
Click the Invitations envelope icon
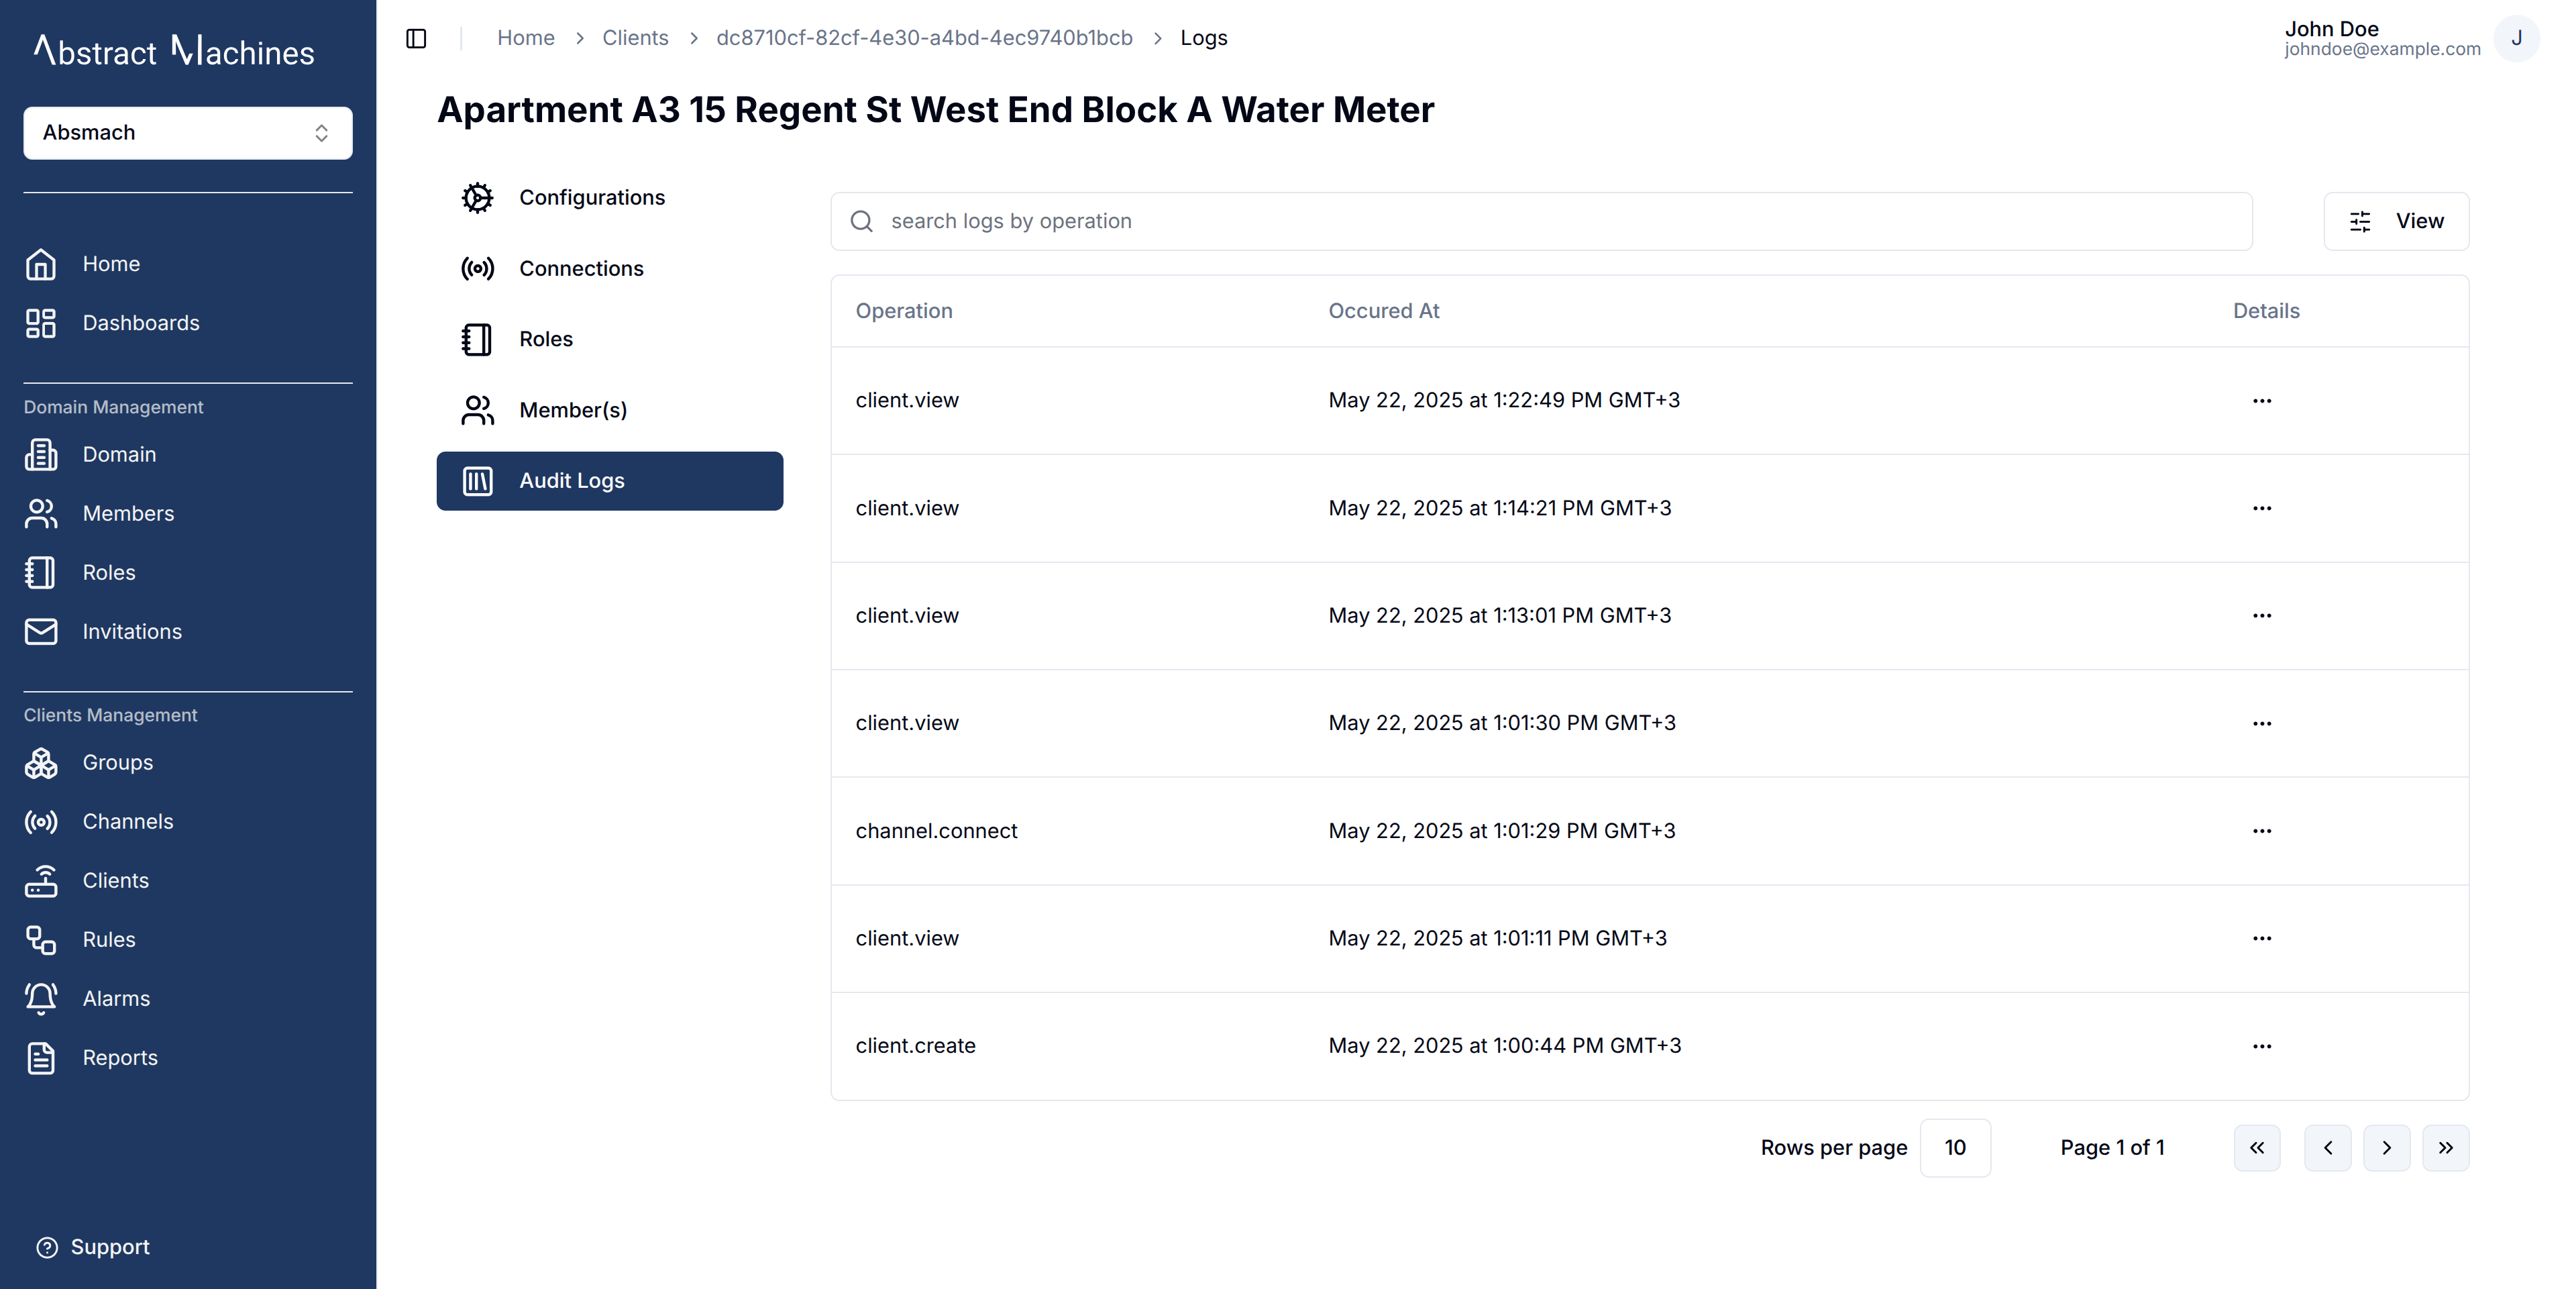(x=41, y=631)
